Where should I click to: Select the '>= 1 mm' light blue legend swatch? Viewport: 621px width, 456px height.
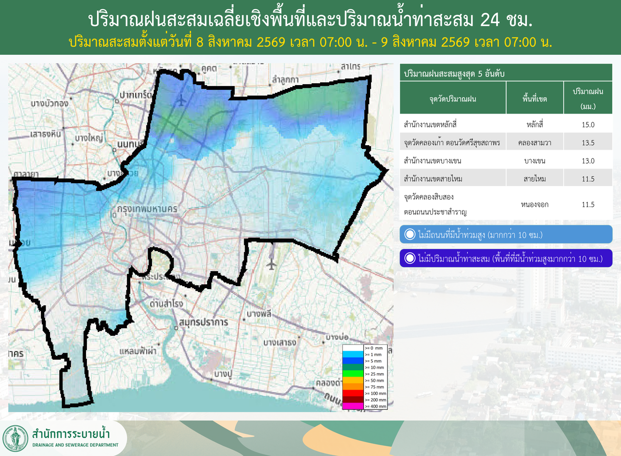(x=353, y=355)
